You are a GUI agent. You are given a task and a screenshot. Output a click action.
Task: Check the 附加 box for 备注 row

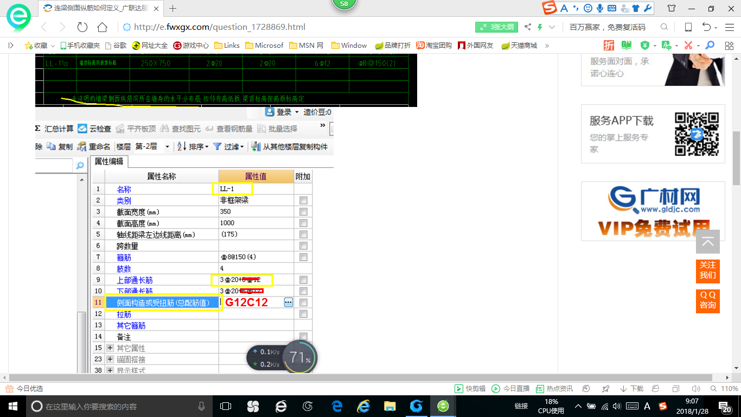pyautogui.click(x=303, y=337)
